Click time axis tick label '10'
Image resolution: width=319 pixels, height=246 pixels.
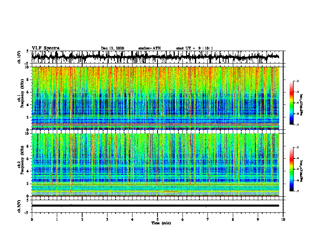[x=283, y=219]
